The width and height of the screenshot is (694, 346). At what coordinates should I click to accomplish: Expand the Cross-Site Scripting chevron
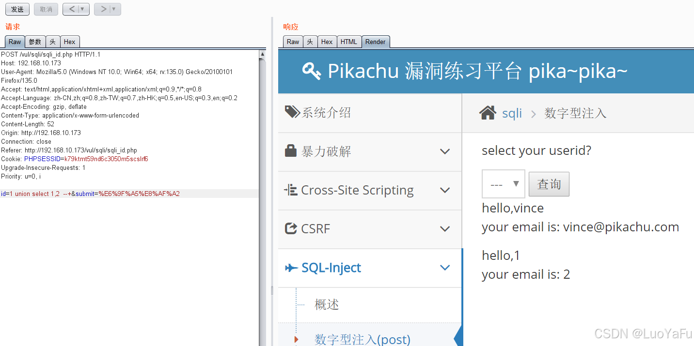point(445,190)
